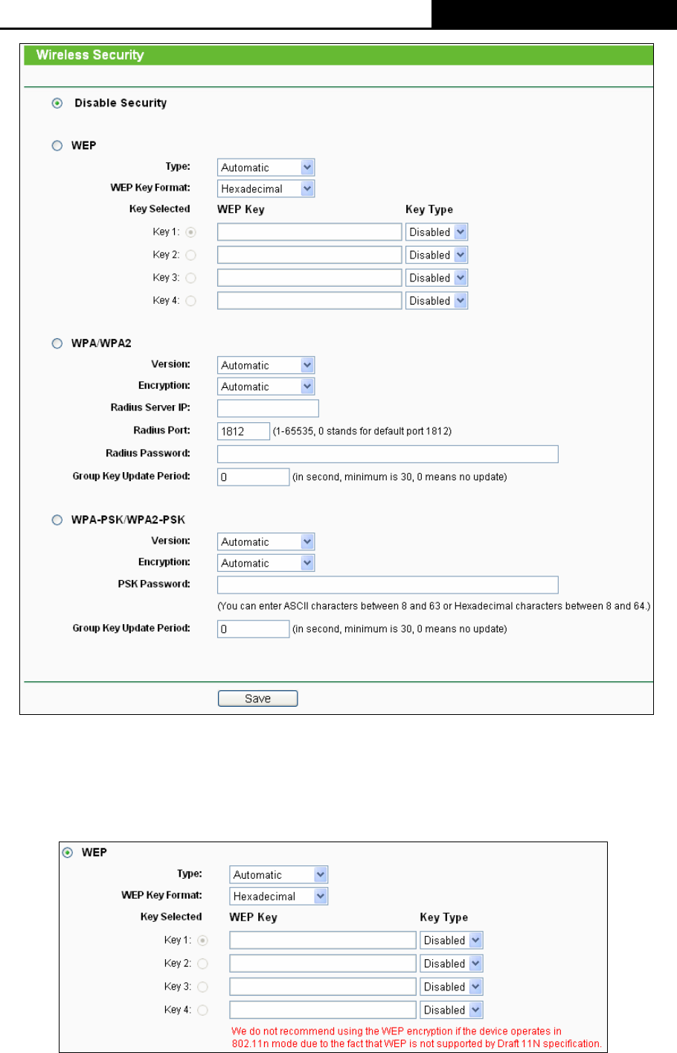Open Type dropdown in the red-warning WEP panel
Image resolution: width=677 pixels, height=1053 pixels.
[x=279, y=875]
